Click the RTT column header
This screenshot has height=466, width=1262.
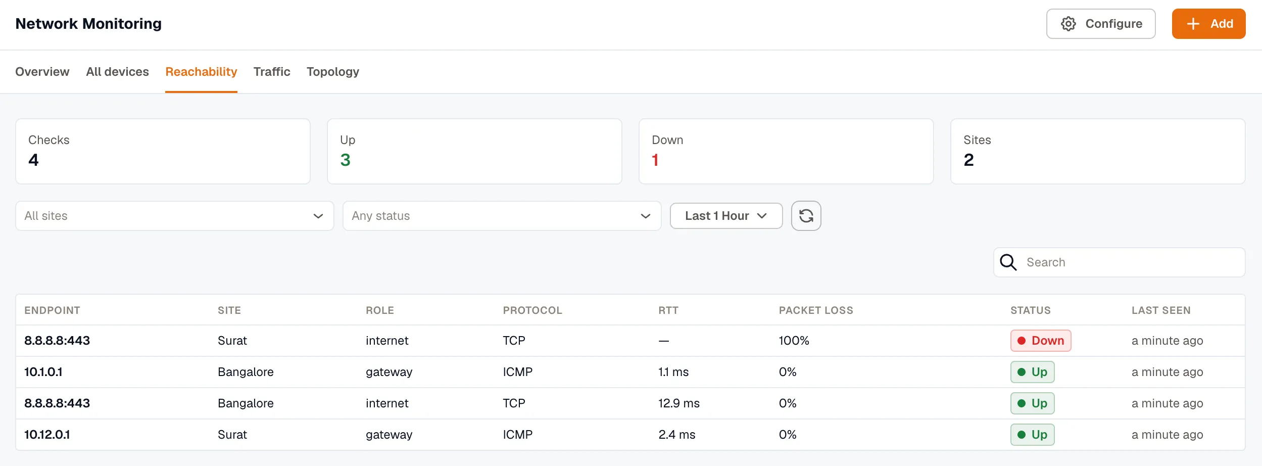[668, 310]
